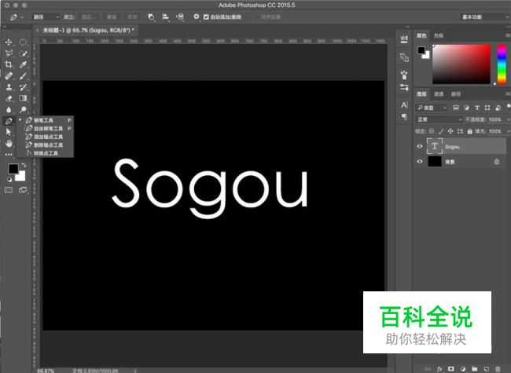Open the layer filter 类型 dropdown
Viewport: 511px width, 373px height.
click(432, 108)
